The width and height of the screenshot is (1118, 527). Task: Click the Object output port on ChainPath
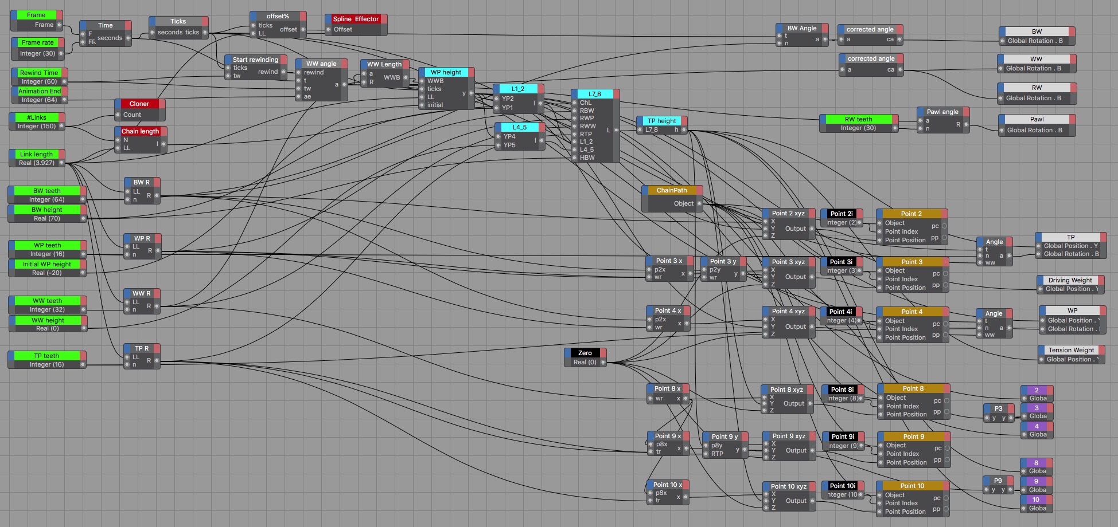tap(699, 203)
